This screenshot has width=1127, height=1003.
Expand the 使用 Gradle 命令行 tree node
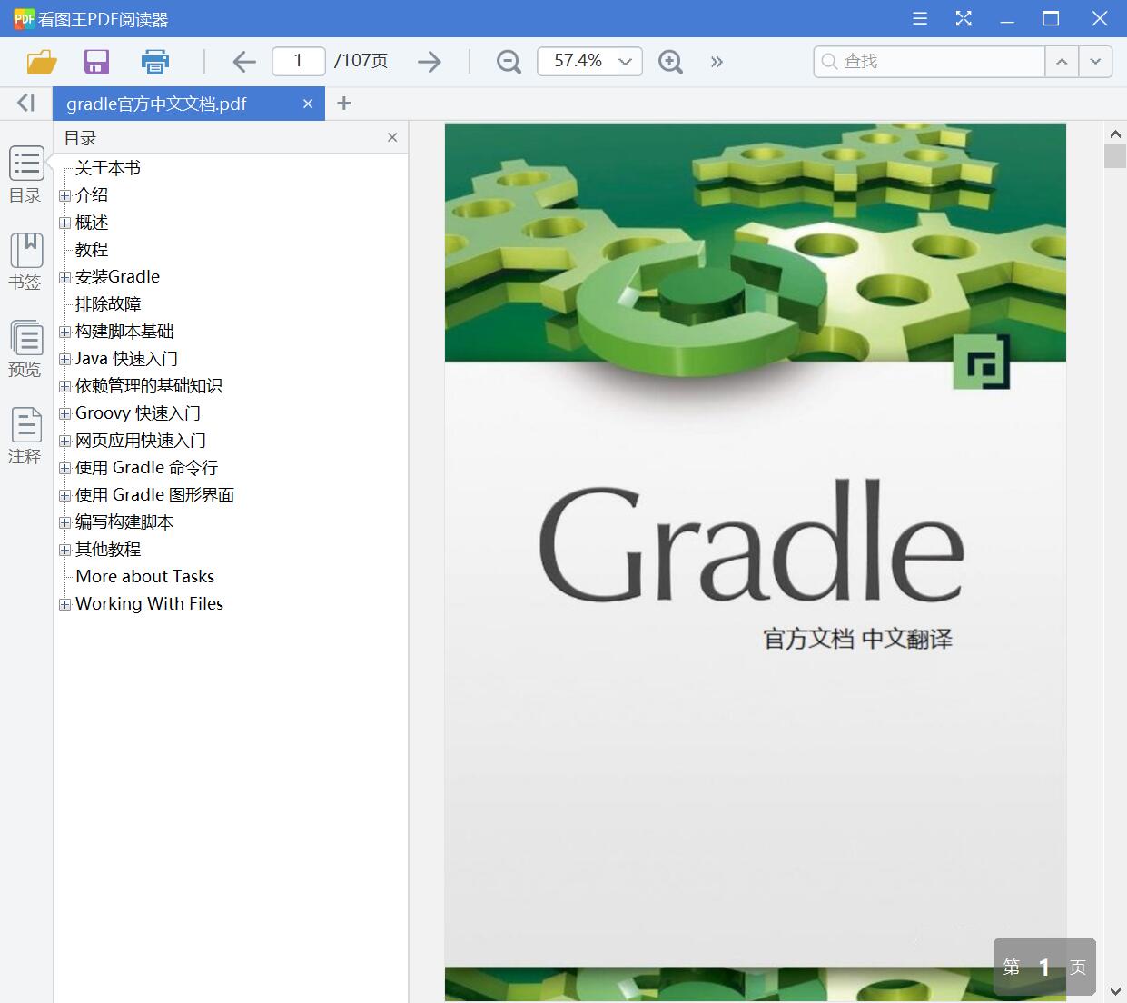[64, 468]
